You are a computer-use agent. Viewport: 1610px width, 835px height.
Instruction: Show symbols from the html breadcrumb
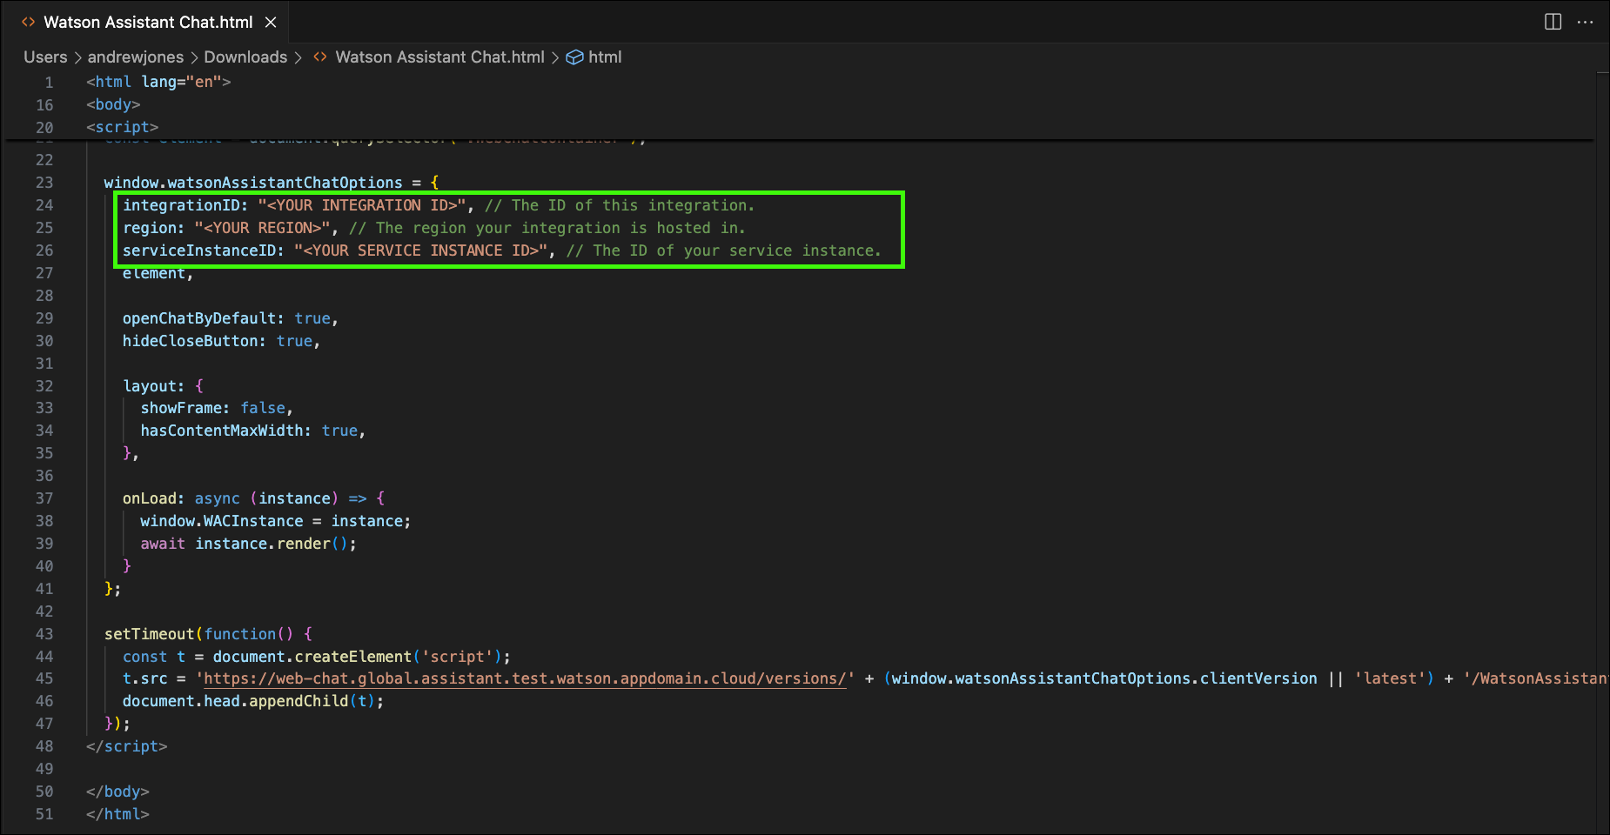(605, 57)
